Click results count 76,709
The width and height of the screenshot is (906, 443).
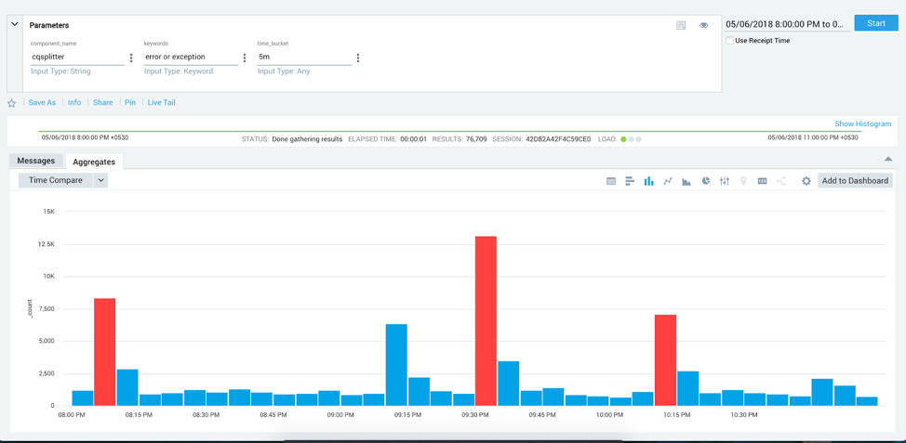tap(476, 139)
